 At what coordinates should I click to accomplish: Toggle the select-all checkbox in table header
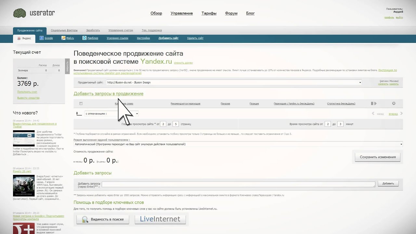click(x=81, y=103)
